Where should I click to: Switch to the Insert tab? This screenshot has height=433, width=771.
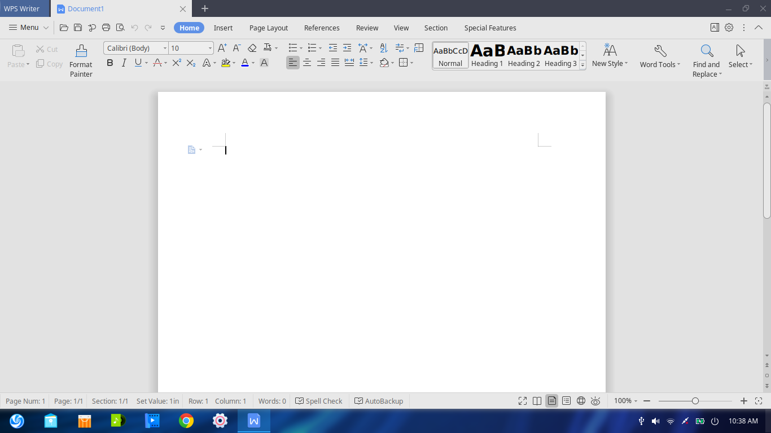(223, 28)
